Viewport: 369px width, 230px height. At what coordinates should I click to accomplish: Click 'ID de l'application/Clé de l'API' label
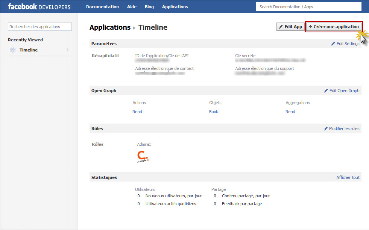tap(162, 56)
